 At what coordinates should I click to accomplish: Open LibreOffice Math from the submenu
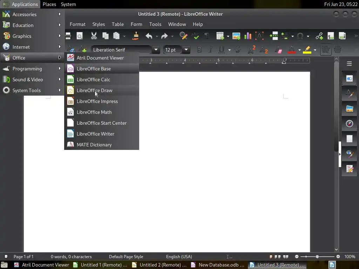[102, 112]
